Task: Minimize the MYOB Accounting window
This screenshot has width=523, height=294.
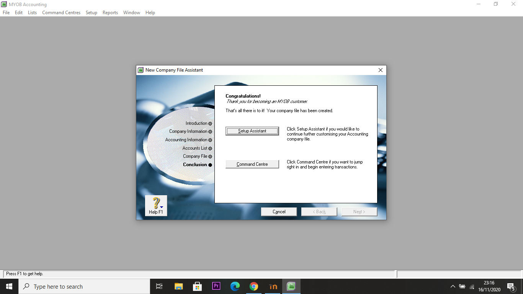Action: 479,4
